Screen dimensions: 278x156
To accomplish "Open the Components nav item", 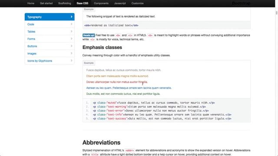I will (101, 3).
